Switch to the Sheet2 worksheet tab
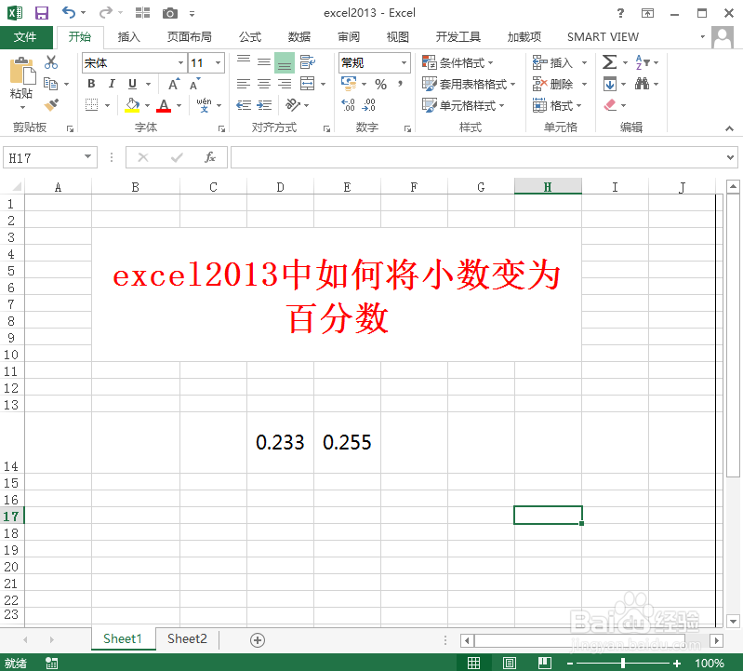743x671 pixels. pos(187,639)
